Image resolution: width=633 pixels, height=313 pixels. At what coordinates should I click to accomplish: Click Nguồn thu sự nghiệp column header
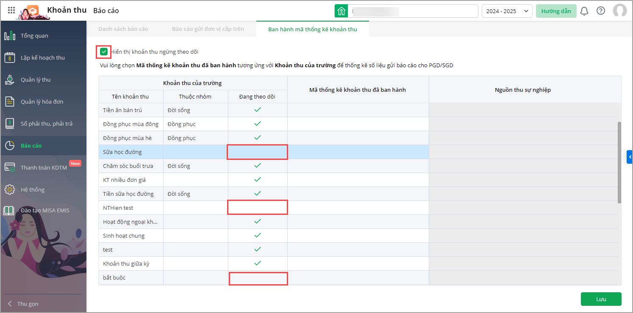[x=523, y=90]
